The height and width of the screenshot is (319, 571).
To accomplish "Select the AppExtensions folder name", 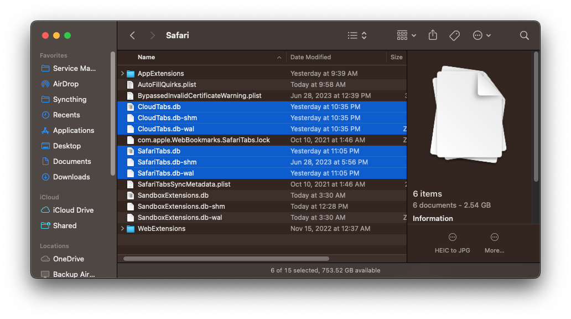I will [x=160, y=73].
